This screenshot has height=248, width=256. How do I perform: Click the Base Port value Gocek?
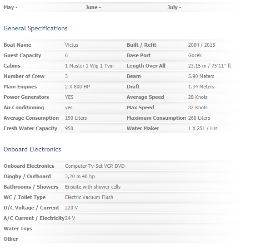195,55
